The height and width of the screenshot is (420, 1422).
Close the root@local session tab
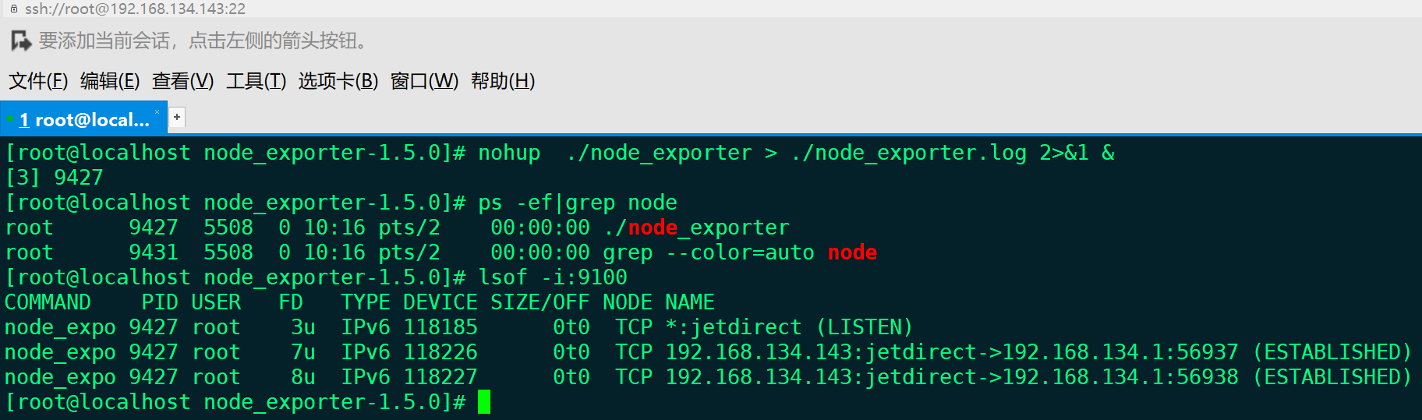[x=157, y=112]
